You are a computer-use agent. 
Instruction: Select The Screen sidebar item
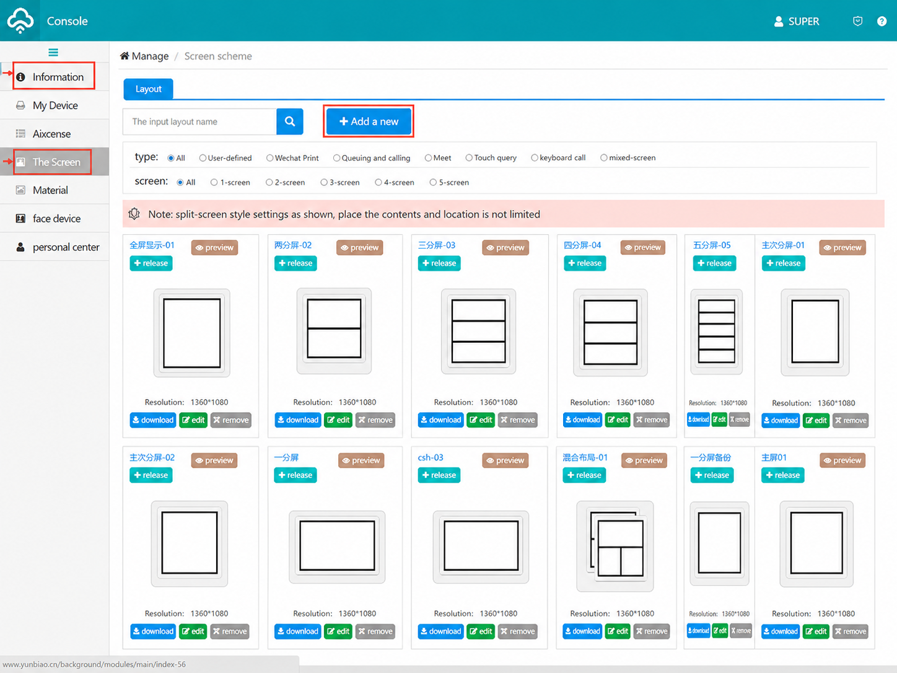(x=55, y=162)
